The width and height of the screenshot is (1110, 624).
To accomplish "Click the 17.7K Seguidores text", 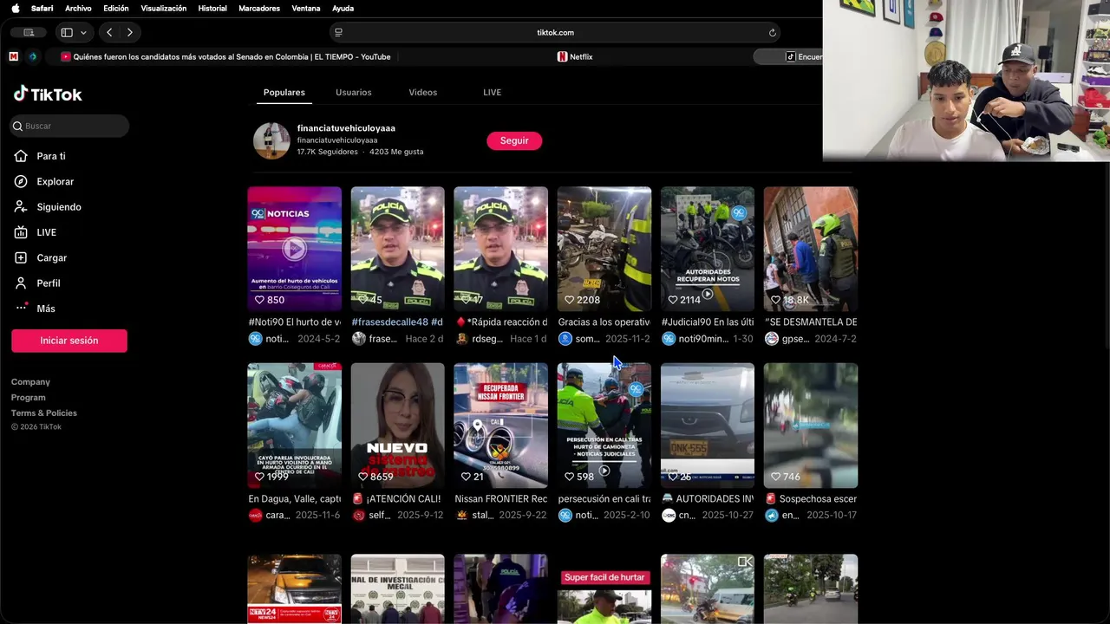I will [327, 152].
